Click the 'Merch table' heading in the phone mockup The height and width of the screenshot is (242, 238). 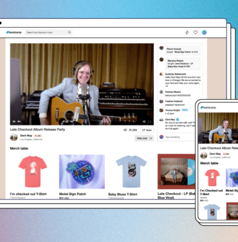(x=209, y=163)
